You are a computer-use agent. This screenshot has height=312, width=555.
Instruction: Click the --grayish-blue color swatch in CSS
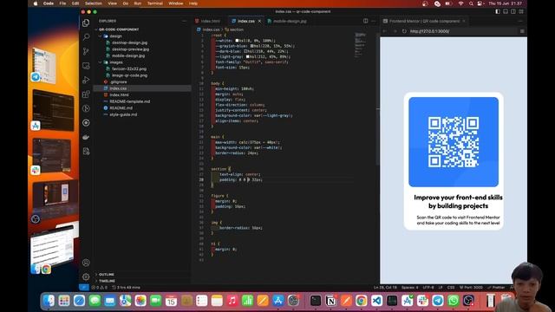(252, 46)
